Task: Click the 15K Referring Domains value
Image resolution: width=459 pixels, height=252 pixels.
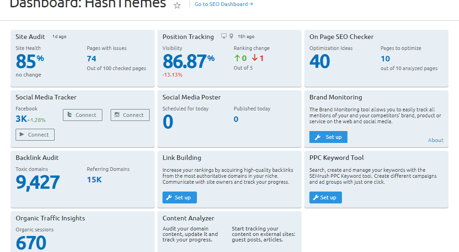Action: [x=94, y=180]
